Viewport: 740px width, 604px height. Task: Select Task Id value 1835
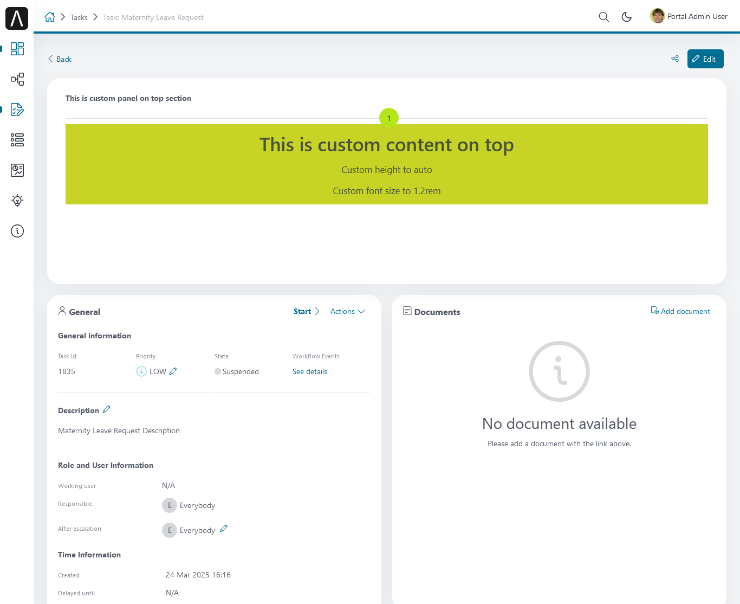coord(67,371)
